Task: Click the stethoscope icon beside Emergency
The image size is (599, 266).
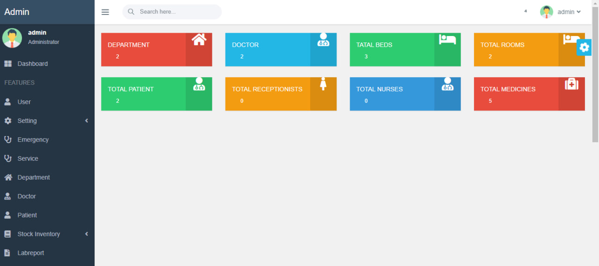Action: [x=8, y=140]
